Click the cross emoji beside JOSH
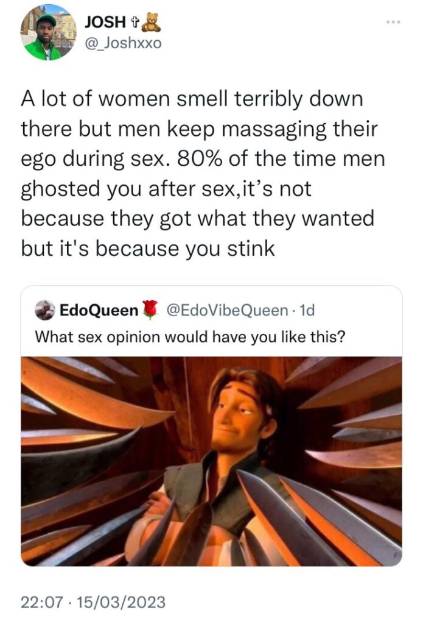423x624 pixels. (x=135, y=23)
